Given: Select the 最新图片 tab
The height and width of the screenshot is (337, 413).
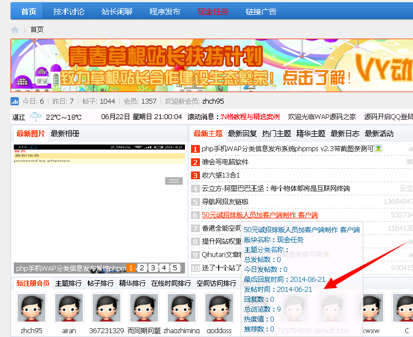Looking at the screenshot, I should point(30,133).
